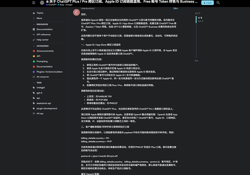The width and height of the screenshot is (250, 175).
Task: Click the ChatGPT category badge in header
Action: tap(51, 5)
